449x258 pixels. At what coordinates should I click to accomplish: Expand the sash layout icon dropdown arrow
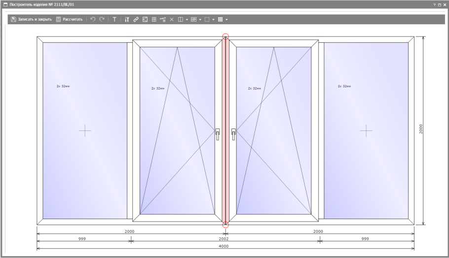(x=200, y=20)
